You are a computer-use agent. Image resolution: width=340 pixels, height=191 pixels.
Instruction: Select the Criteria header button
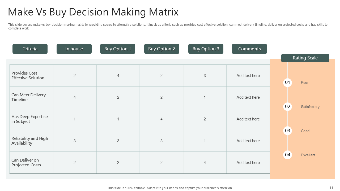30,49
